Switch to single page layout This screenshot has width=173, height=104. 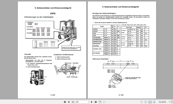click(x=142, y=102)
